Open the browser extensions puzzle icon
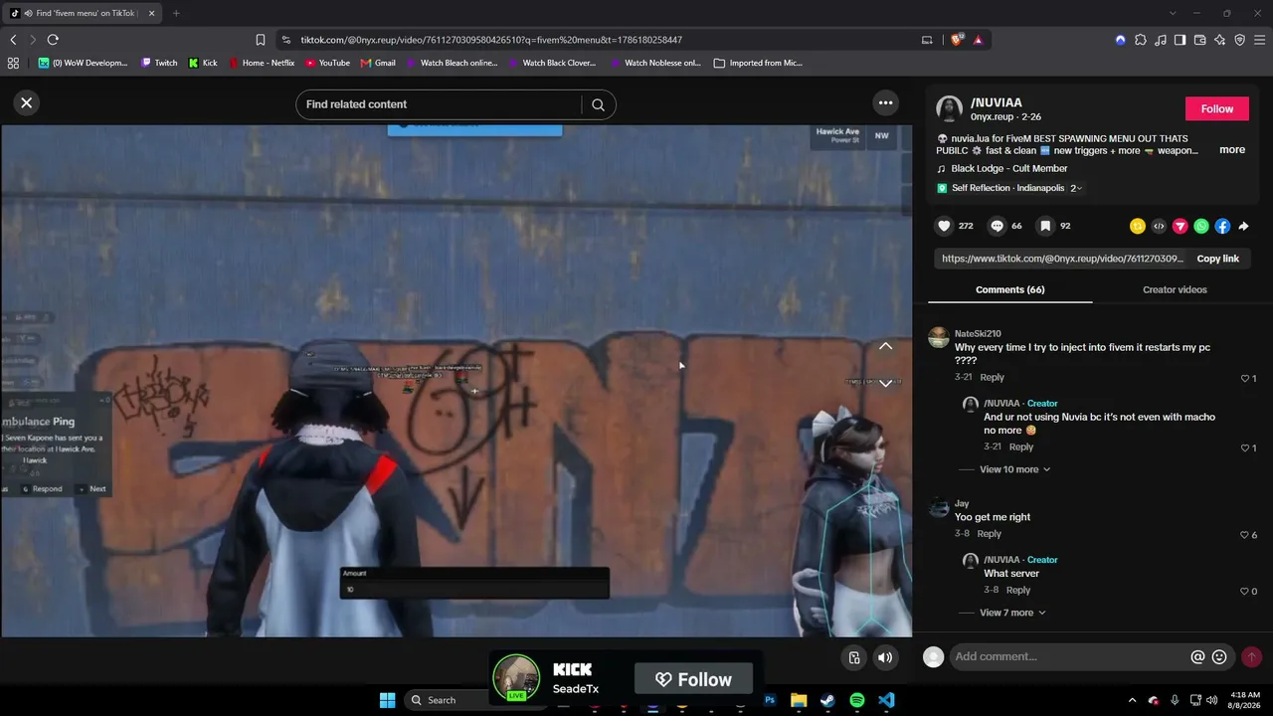This screenshot has width=1273, height=716. [x=1141, y=40]
